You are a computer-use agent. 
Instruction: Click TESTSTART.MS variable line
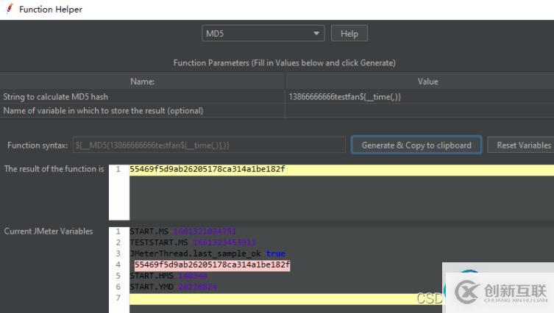point(193,242)
